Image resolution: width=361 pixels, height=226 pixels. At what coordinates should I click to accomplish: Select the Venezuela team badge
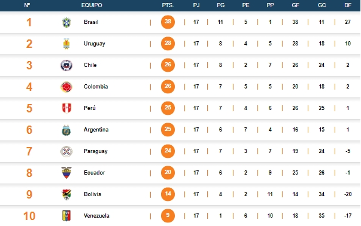(x=66, y=216)
